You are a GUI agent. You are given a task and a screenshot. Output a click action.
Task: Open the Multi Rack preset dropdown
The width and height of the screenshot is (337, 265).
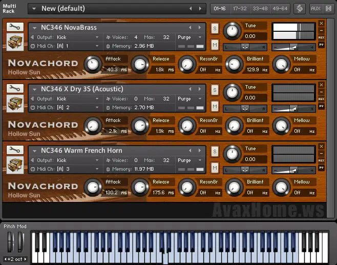[x=34, y=9]
